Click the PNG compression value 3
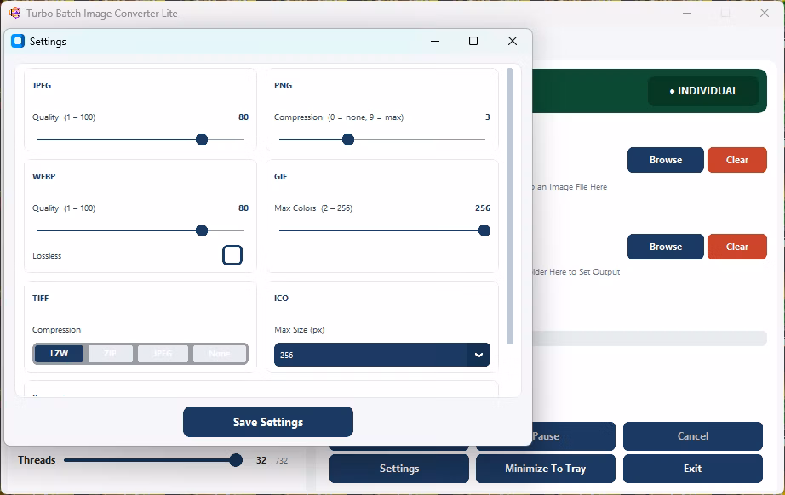The height and width of the screenshot is (495, 785). click(x=488, y=117)
